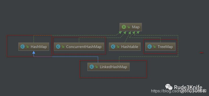Click the class icon on TreeMap
209x96 pixels.
[149, 47]
